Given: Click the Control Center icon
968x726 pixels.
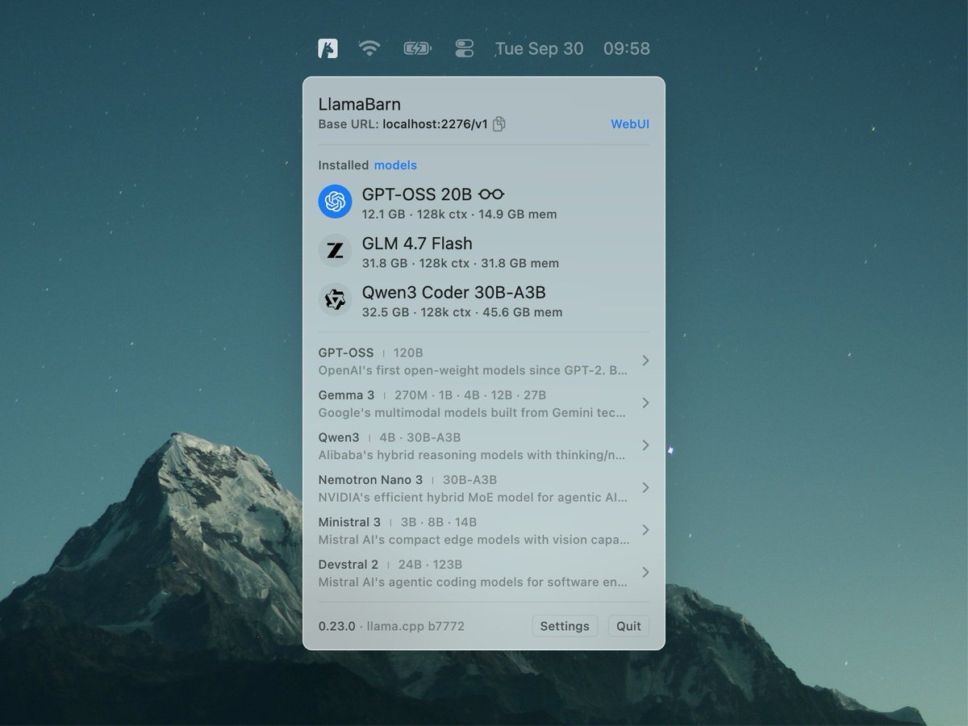Looking at the screenshot, I should [465, 48].
